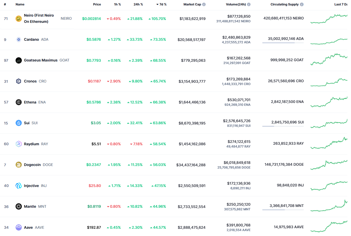Image resolution: width=351 pixels, height=236 pixels.
Task: Sort by the Market Cap header
Action: coord(192,4)
